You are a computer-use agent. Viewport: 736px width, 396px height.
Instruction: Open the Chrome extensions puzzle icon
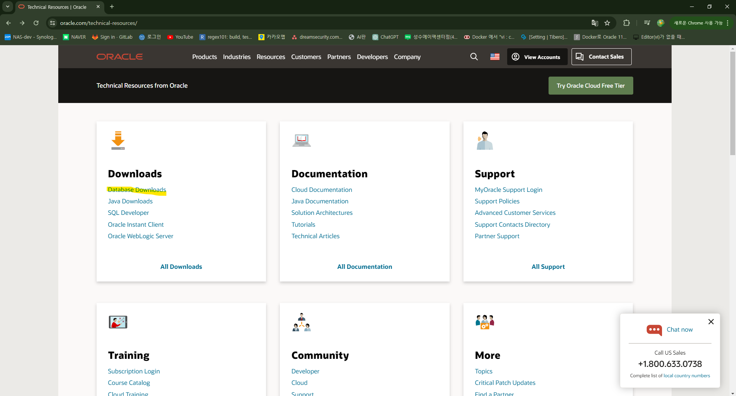[627, 23]
